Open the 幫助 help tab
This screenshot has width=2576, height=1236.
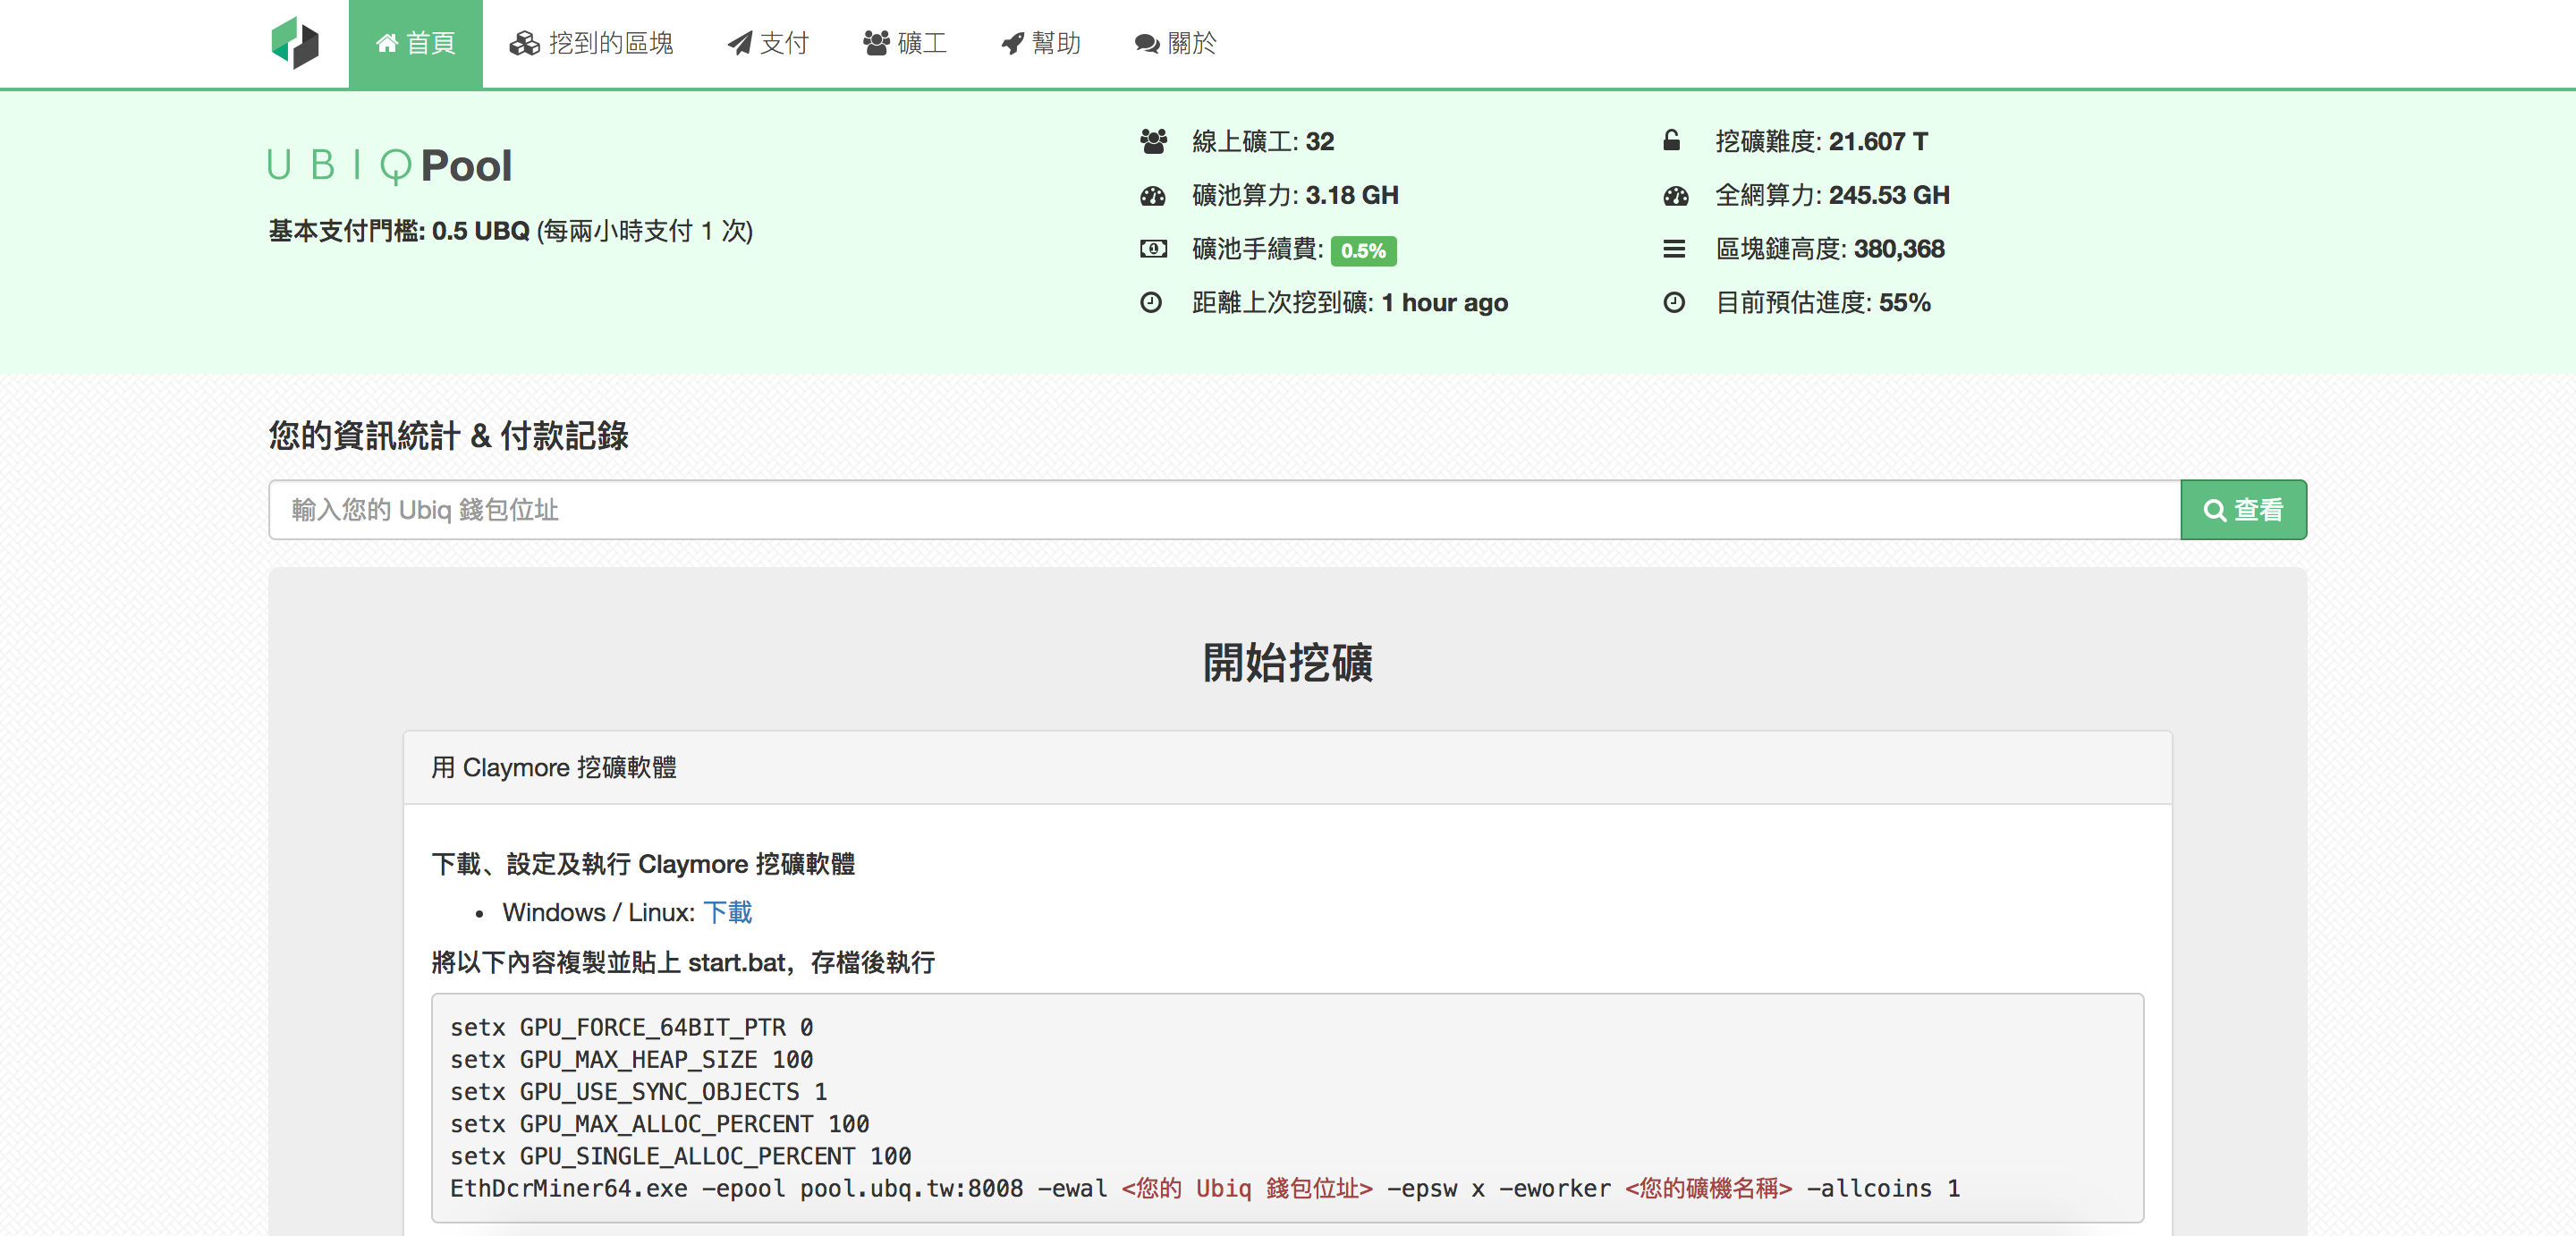1041,44
